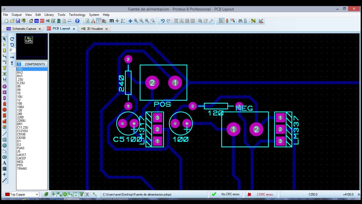362x204 pixels.
Task: Zoom out using the magnifier minus icon
Action: 141,21
